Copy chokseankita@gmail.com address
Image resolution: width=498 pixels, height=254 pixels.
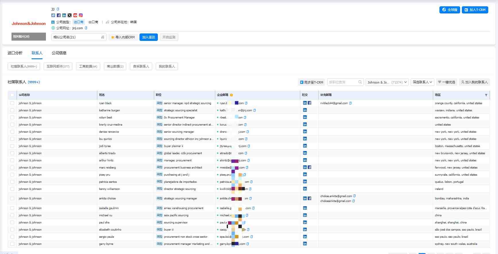[353, 201]
